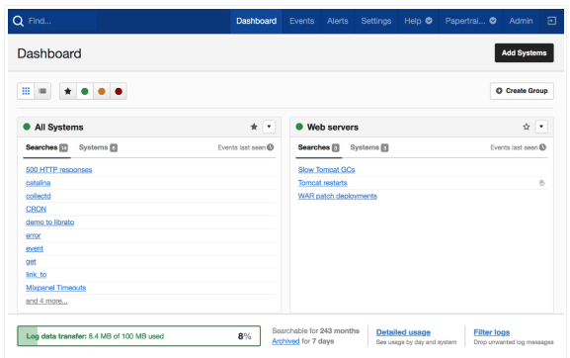The height and width of the screenshot is (358, 570).
Task: Click the clock icon in Web servers
Action: pos(542,147)
